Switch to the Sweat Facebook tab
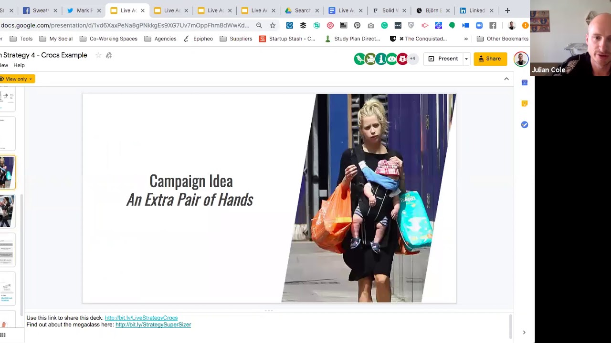 pos(40,10)
